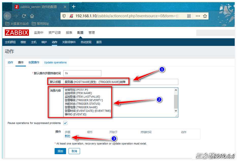Switch to the 恢复操作 tab

point(34,62)
